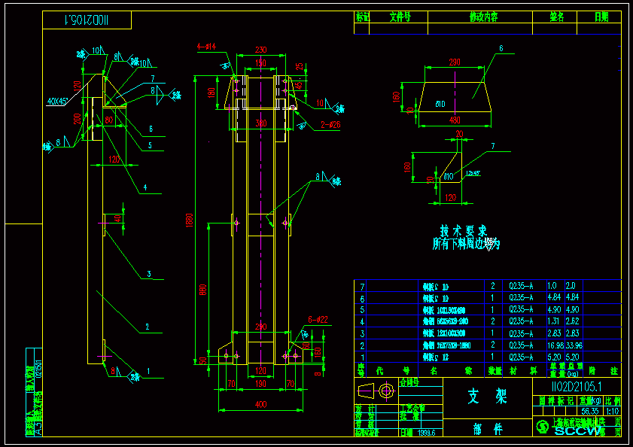
Task: Select the 材料 column header in parts list
Action: click(523, 371)
